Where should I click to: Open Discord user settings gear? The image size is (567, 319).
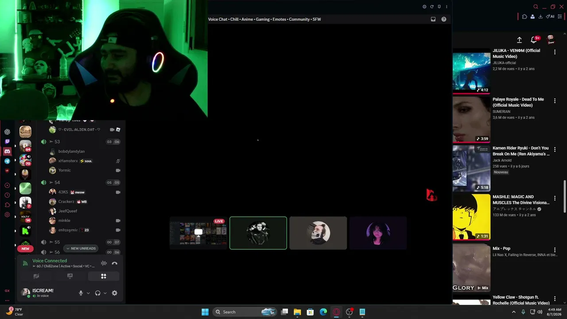[x=115, y=293]
